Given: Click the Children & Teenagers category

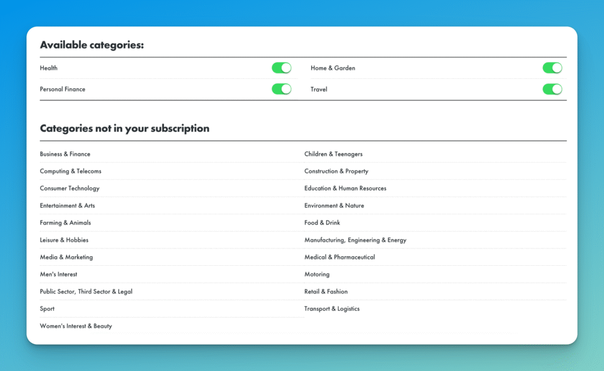Looking at the screenshot, I should click(x=334, y=154).
